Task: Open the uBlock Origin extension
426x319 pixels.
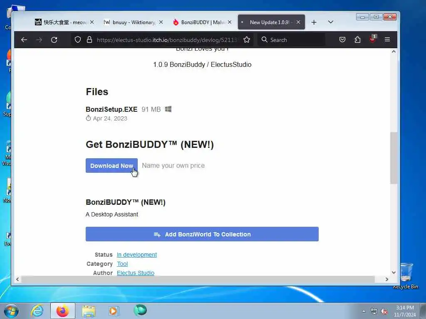Action: [x=372, y=39]
